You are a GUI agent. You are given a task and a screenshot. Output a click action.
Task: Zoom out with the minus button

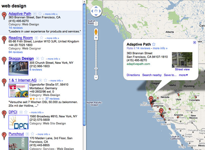coord(96,77)
